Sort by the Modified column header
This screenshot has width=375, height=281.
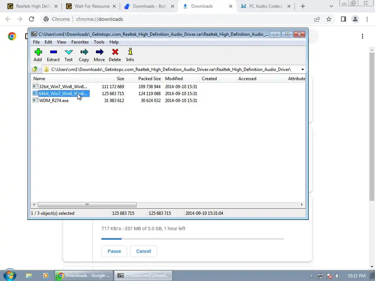click(181, 79)
